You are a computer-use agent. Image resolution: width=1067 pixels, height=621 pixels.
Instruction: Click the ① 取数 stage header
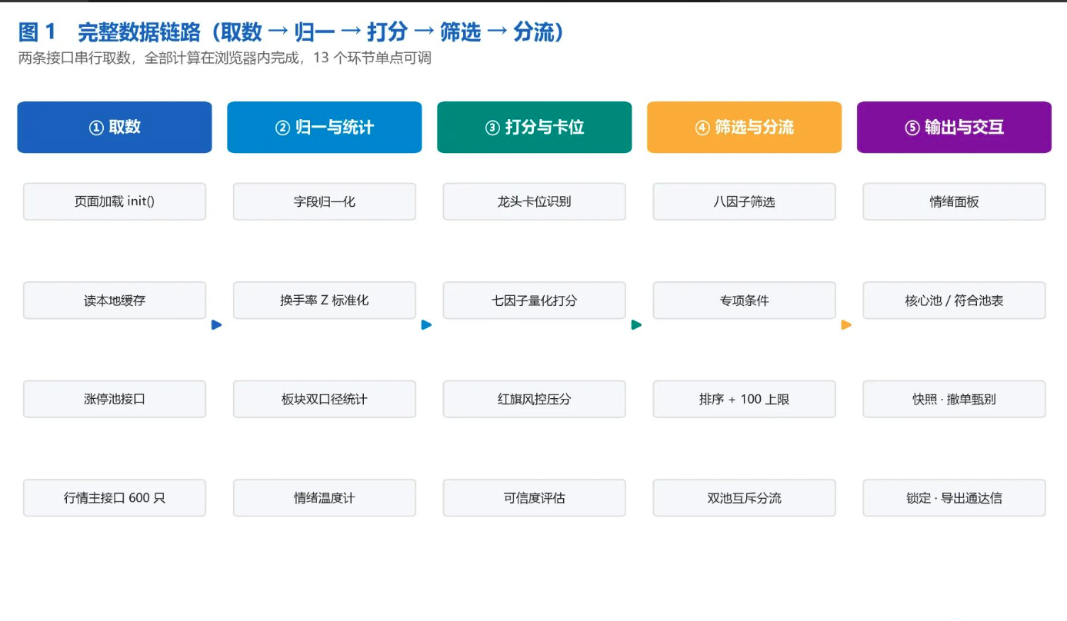pos(115,128)
